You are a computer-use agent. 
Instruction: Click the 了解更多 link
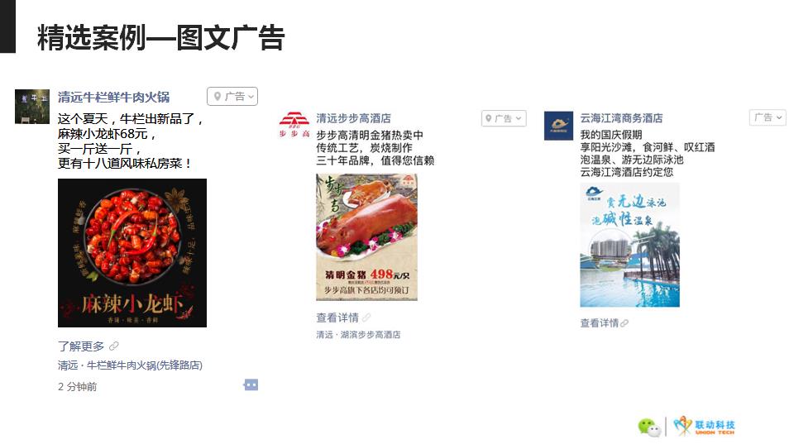point(81,346)
